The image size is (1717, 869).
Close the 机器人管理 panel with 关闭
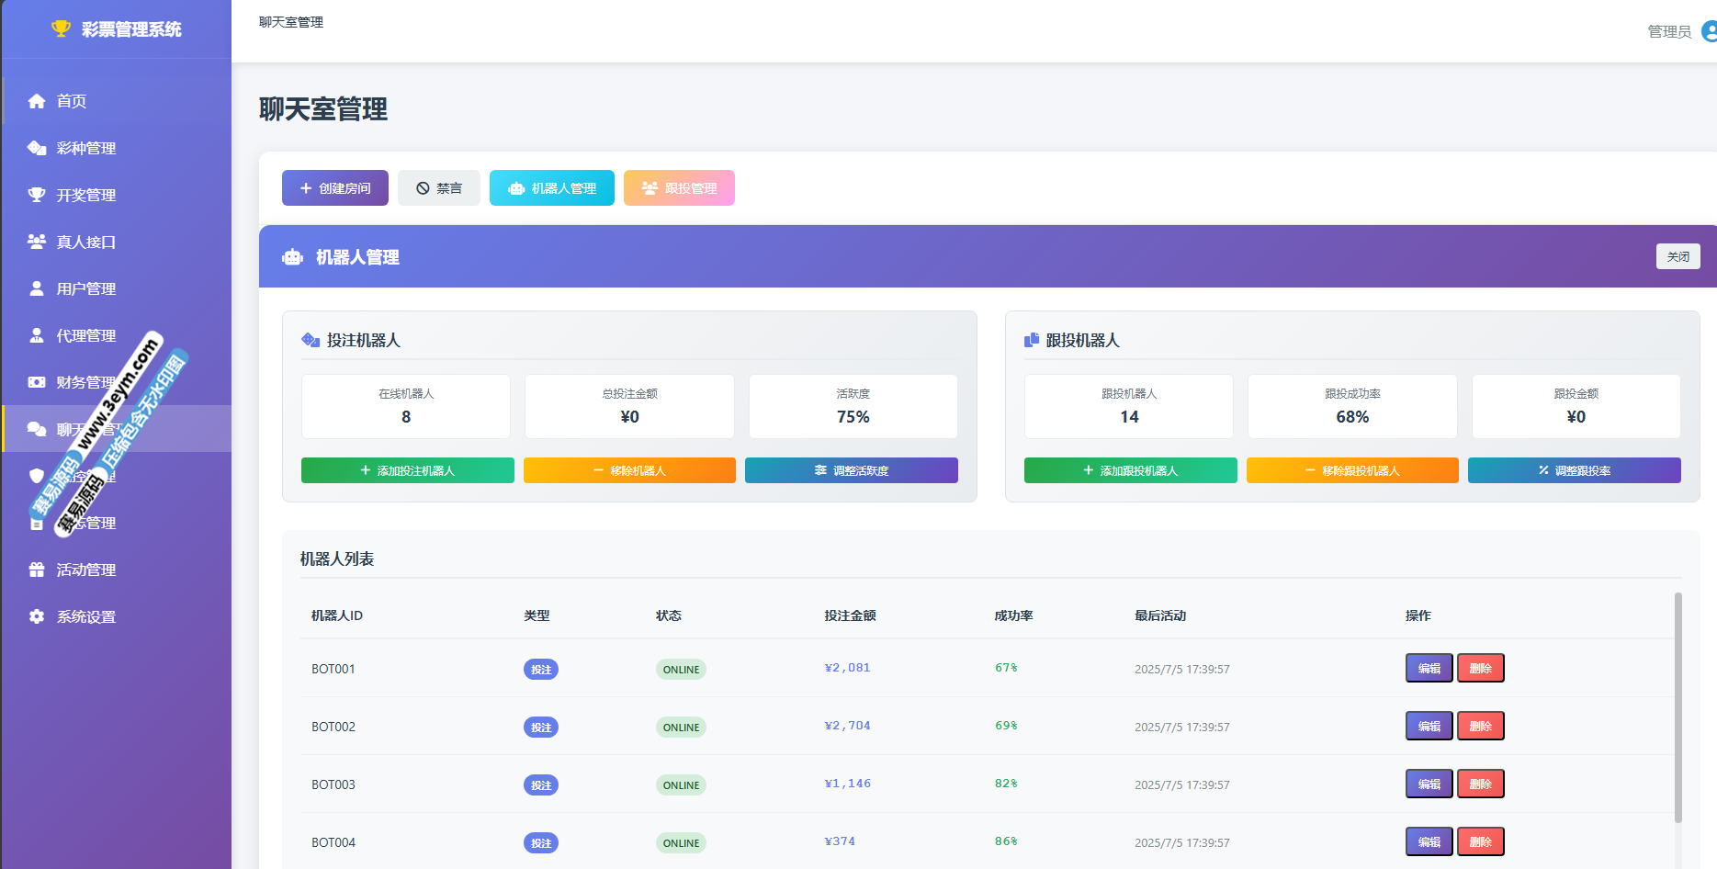(1677, 256)
